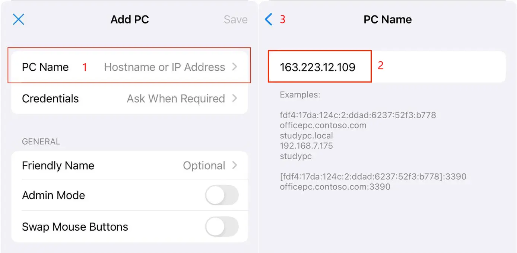Select the PC Name label
The width and height of the screenshot is (517, 253).
[45, 67]
